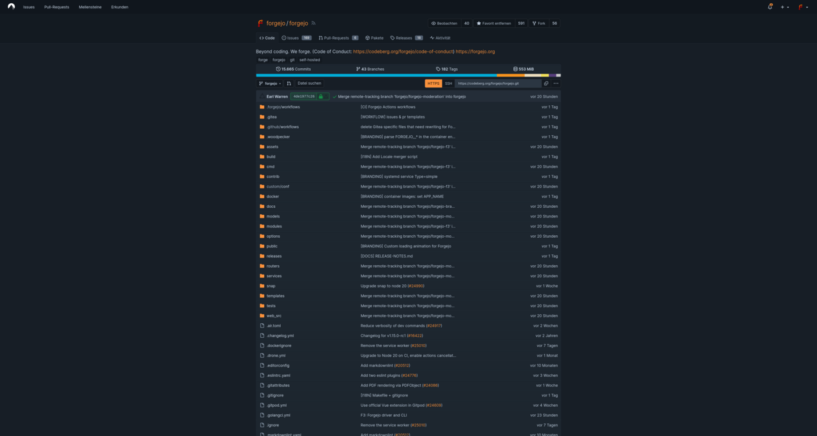Image resolution: width=817 pixels, height=436 pixels.
Task: Click the file icon for .dockerignore
Action: (262, 345)
